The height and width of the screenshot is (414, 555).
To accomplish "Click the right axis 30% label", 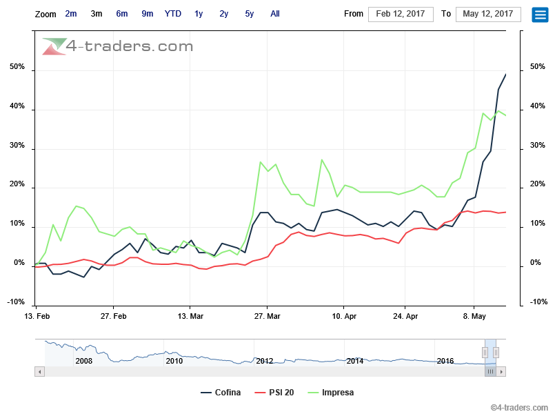I will (537, 145).
